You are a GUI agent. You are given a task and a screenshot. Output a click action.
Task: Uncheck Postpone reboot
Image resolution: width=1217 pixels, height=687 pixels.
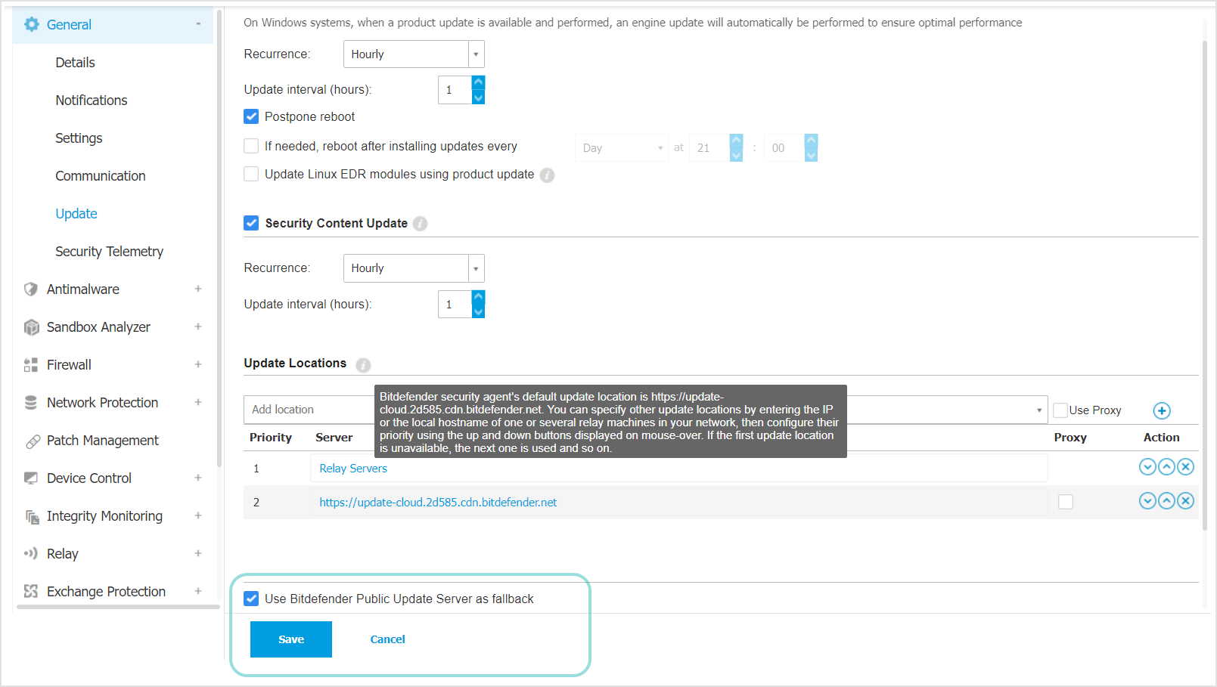click(251, 117)
